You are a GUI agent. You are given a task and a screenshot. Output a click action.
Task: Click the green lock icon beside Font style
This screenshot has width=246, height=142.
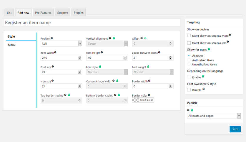(100, 67)
